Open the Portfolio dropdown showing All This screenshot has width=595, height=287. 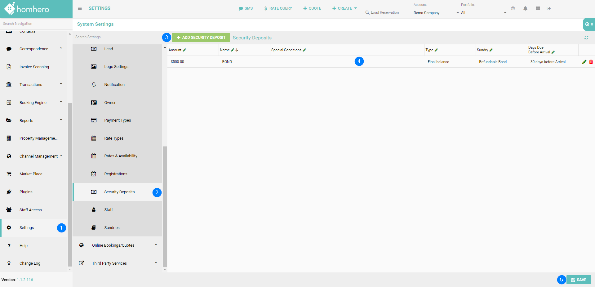pyautogui.click(x=484, y=13)
